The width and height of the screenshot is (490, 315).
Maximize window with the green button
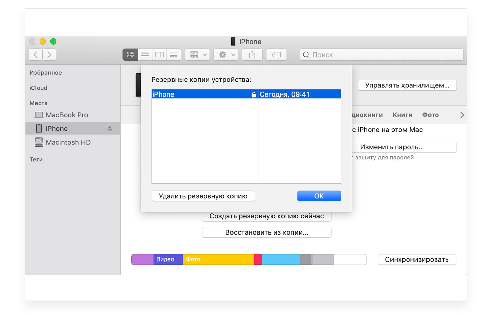[53, 41]
